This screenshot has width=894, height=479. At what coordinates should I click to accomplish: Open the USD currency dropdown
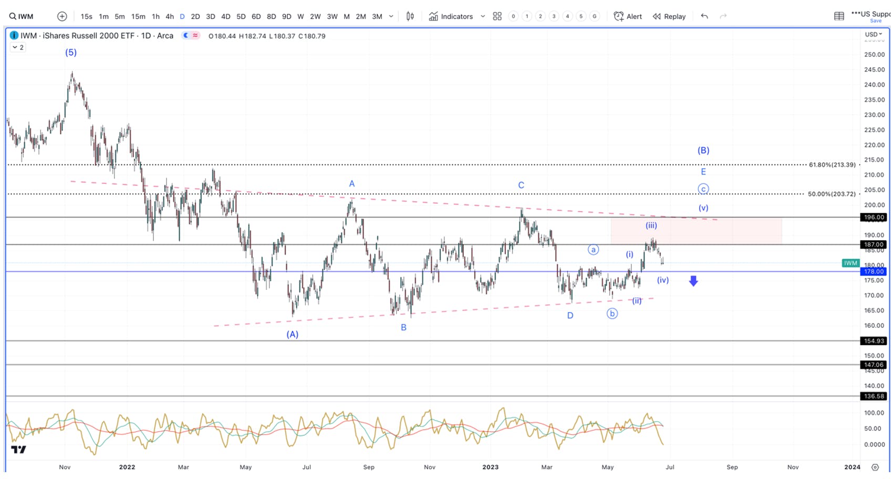coord(874,34)
